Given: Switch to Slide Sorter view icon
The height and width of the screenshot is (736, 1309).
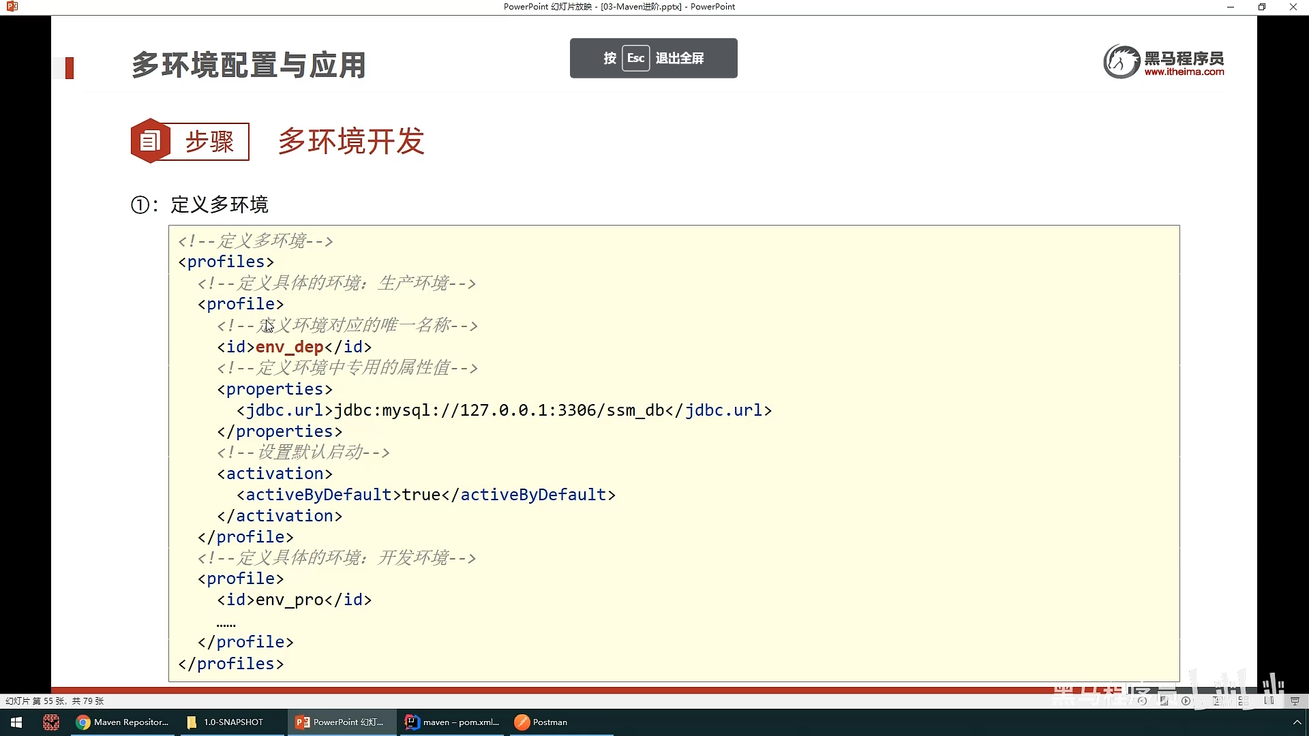Looking at the screenshot, I should (x=1244, y=701).
